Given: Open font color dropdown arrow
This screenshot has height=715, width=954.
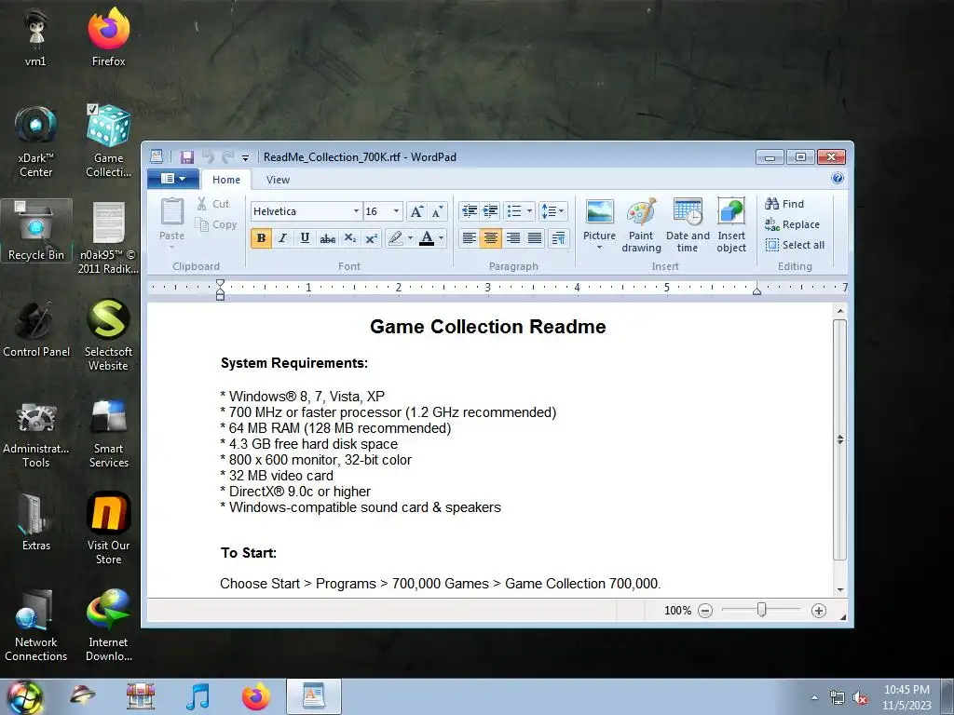Looking at the screenshot, I should pos(441,237).
